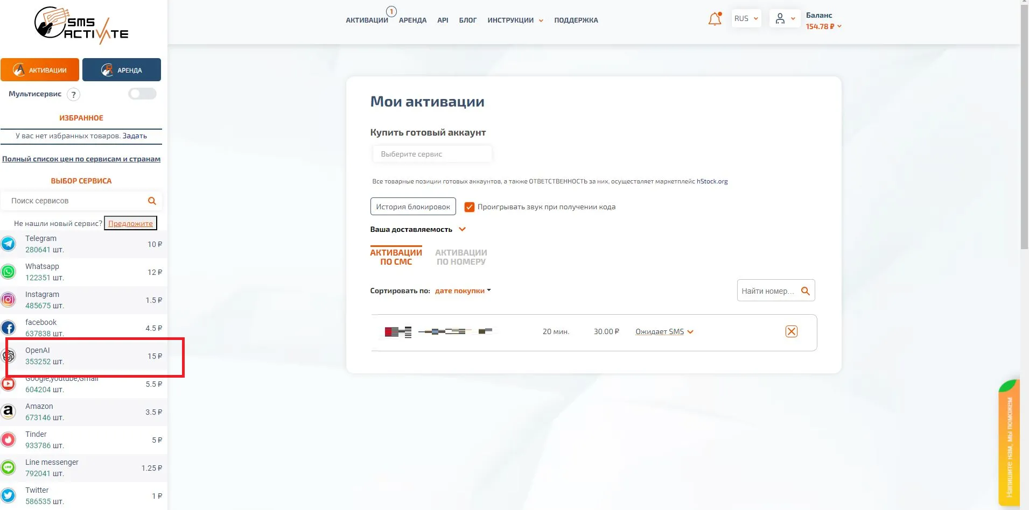Open the API menu item

(443, 20)
